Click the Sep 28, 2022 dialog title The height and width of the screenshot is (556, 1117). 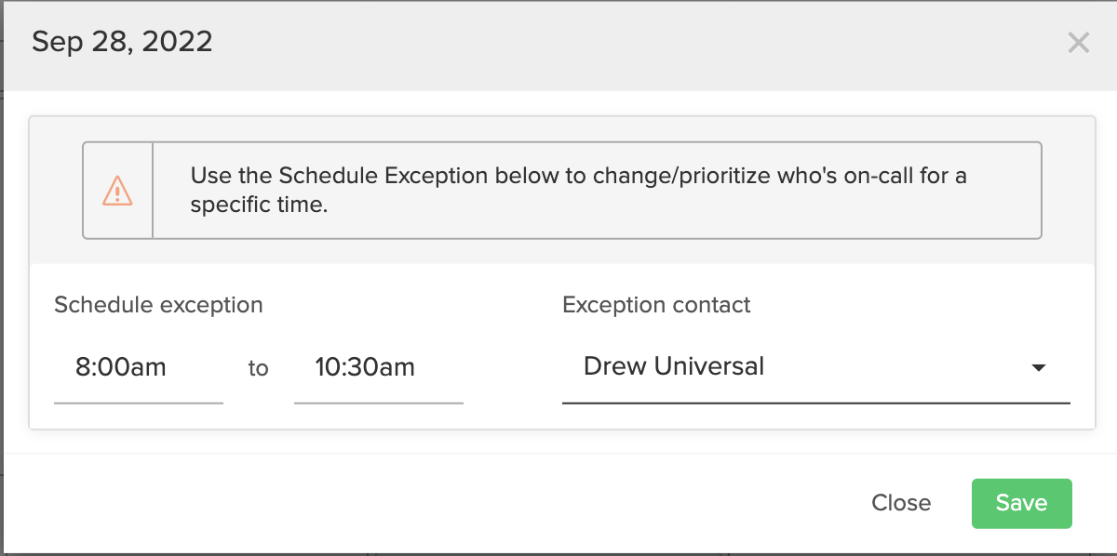pyautogui.click(x=122, y=42)
